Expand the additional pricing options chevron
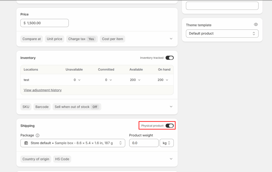The width and height of the screenshot is (272, 172). (171, 39)
